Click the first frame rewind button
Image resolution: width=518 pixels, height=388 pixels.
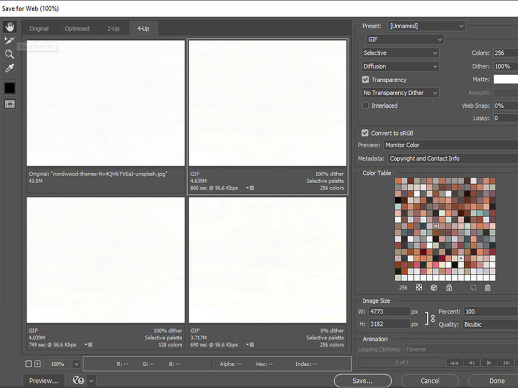(x=454, y=363)
